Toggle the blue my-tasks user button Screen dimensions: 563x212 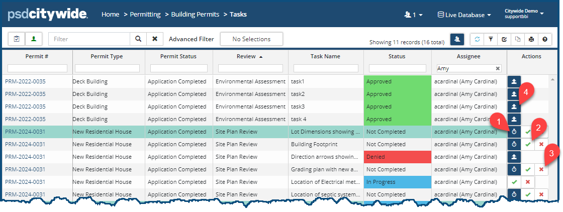click(457, 39)
